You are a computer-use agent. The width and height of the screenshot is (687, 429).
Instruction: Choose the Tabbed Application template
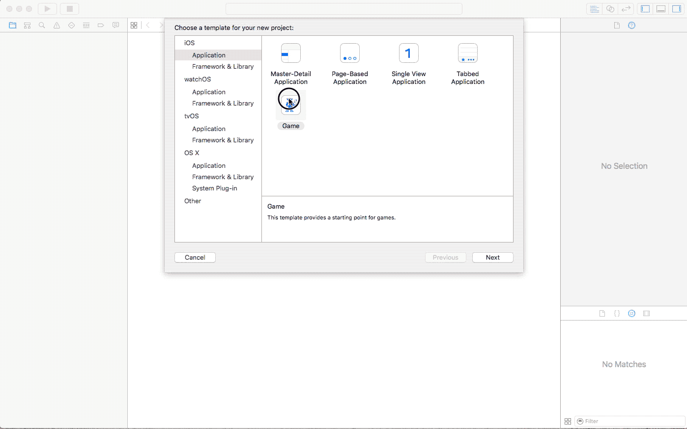468,64
